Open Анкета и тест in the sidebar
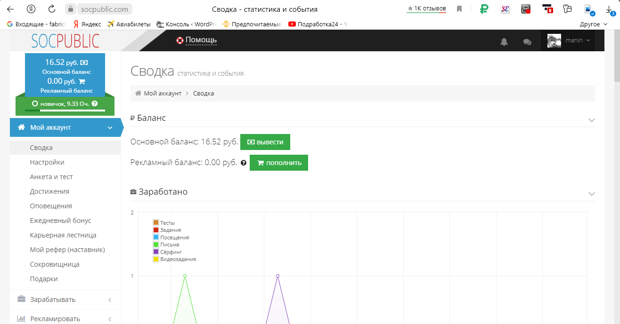Viewport: 620px width, 324px height. (51, 177)
